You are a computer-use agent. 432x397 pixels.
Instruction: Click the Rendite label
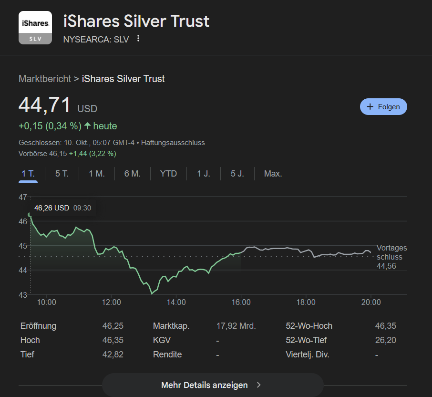pyautogui.click(x=167, y=355)
